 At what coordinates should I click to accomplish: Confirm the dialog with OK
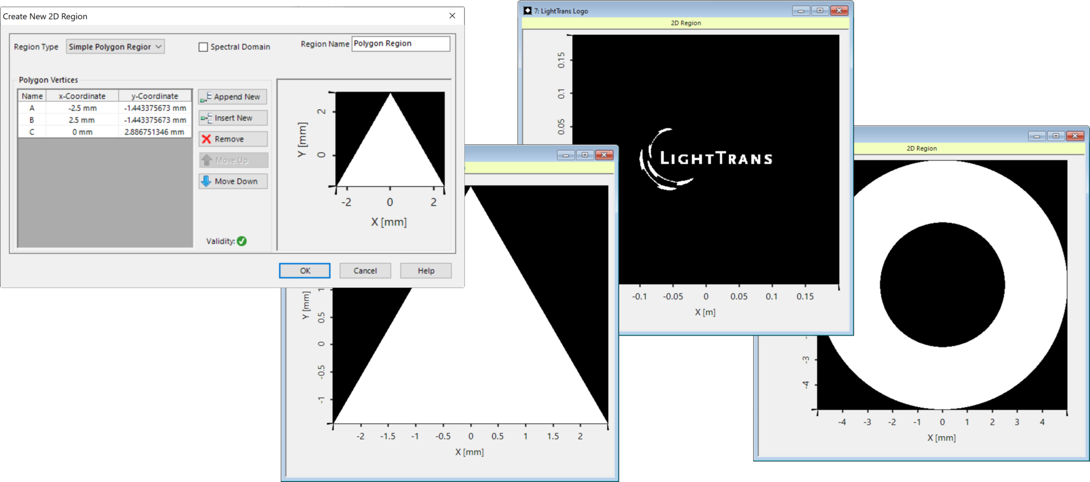(x=305, y=270)
